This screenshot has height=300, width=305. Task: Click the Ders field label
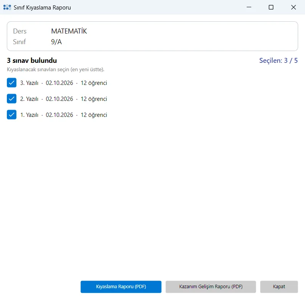pos(20,31)
